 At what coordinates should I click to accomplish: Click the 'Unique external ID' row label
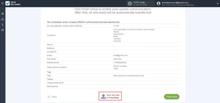55,83
